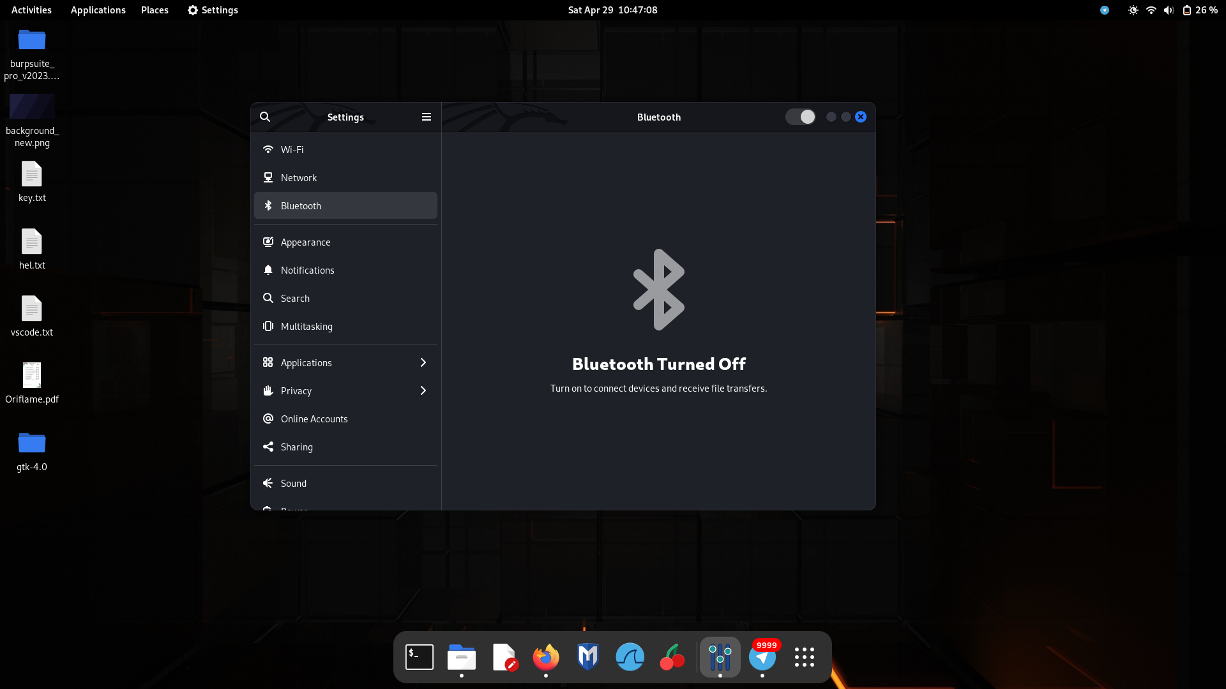Image resolution: width=1226 pixels, height=689 pixels.
Task: Click the search icon in Settings header
Action: coord(265,117)
